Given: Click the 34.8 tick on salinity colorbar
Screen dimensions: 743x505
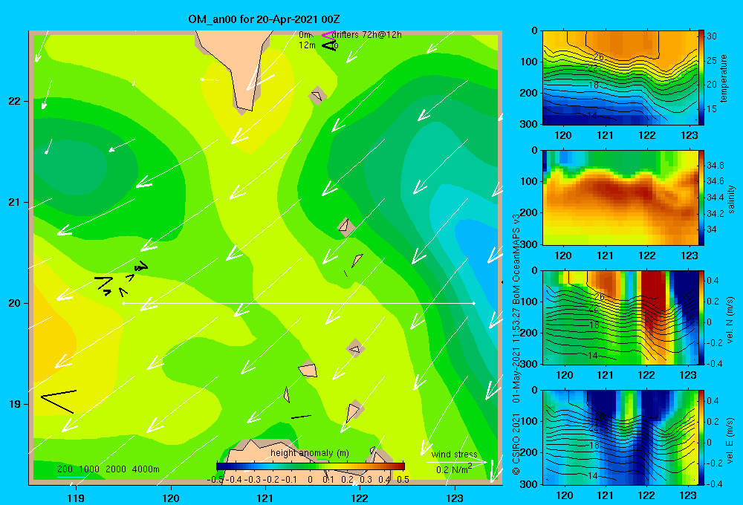Looking at the screenshot, I should tap(716, 166).
